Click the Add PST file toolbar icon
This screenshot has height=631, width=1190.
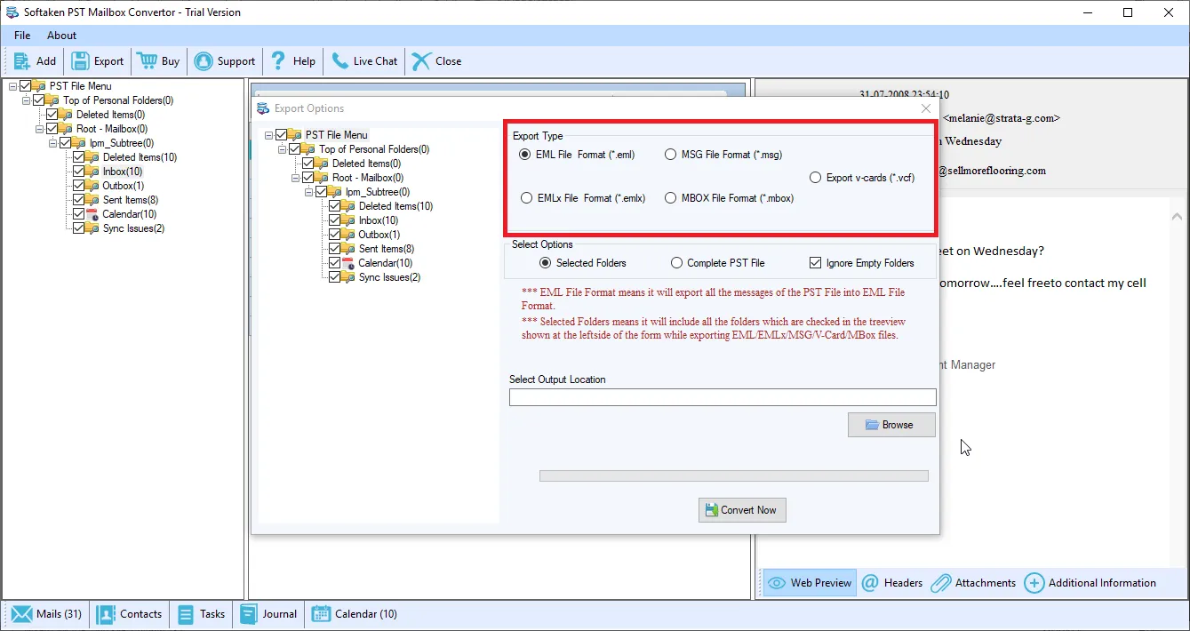[x=22, y=61]
